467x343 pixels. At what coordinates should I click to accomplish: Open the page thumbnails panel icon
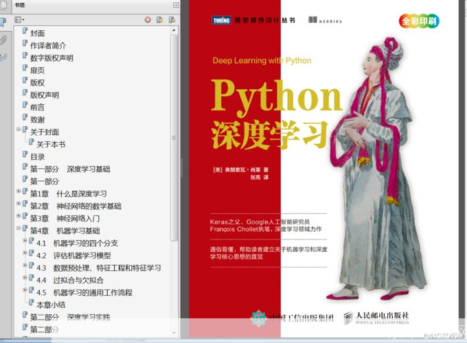[x=2, y=5]
